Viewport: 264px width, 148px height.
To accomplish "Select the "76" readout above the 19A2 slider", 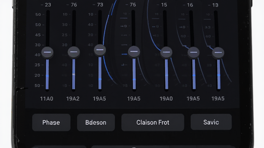I will coord(74,5).
